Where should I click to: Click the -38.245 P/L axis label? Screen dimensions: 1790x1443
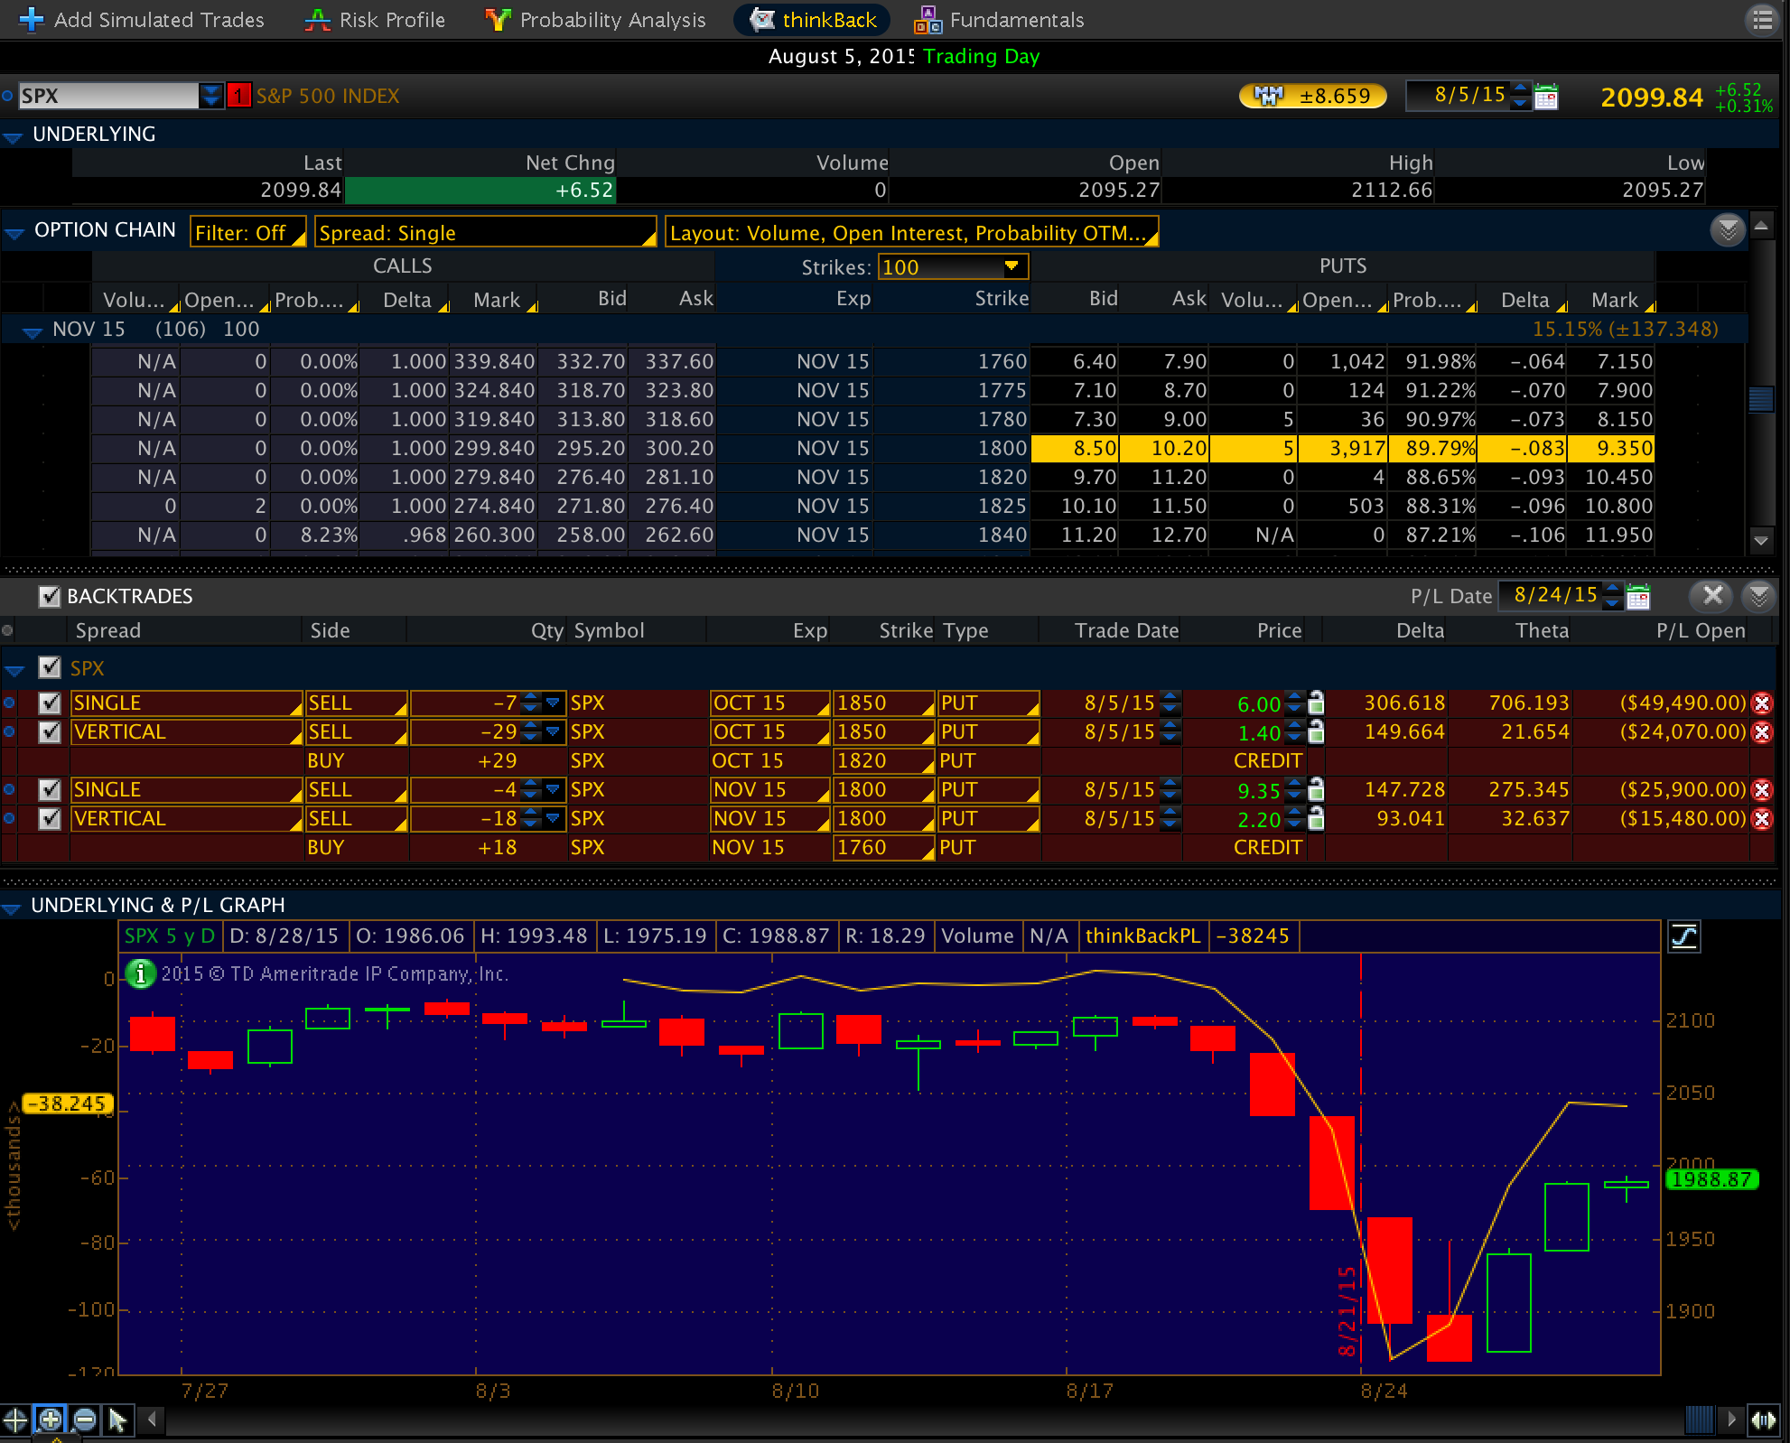(x=69, y=1103)
